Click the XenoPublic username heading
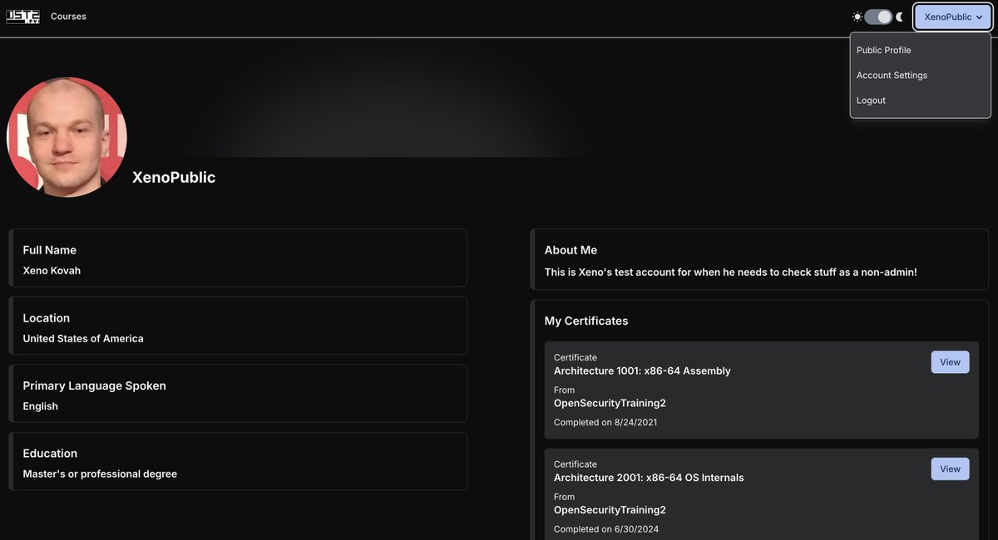Screen dimensions: 998x540 coord(174,177)
